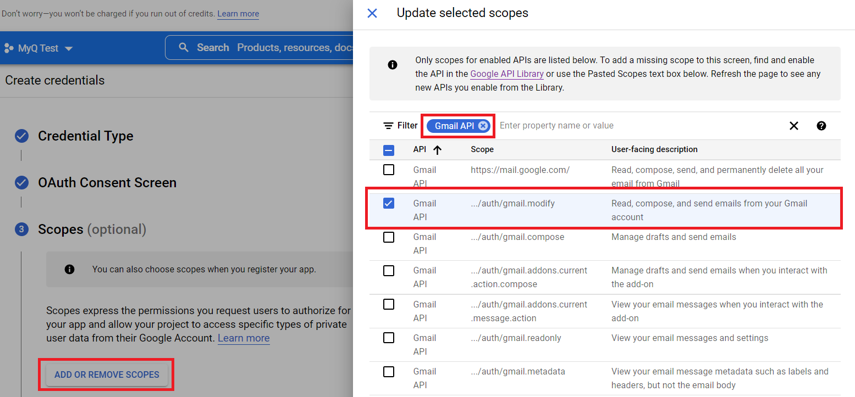Viewport: 855px width, 397px height.
Task: Open the credits Learn more link
Action: (238, 13)
